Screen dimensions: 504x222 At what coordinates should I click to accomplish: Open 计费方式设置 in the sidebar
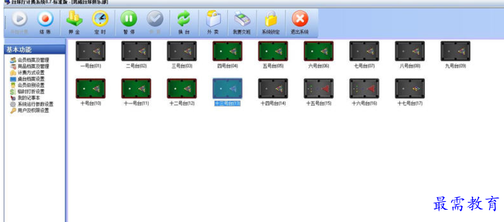click(27, 73)
